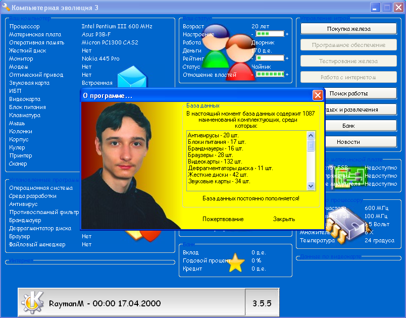The image size is (406, 318).
Task: Open Покупка железа
Action: coord(348,29)
